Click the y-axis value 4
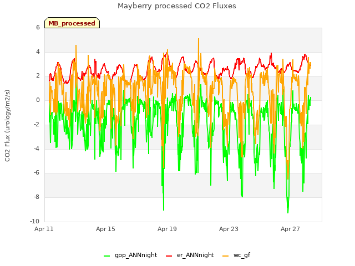The image size is (355, 266). (x=38, y=52)
